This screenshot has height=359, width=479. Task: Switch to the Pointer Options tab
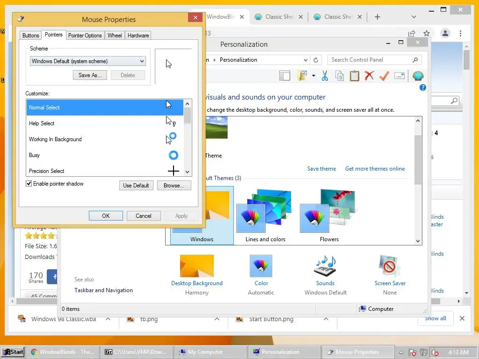click(85, 36)
